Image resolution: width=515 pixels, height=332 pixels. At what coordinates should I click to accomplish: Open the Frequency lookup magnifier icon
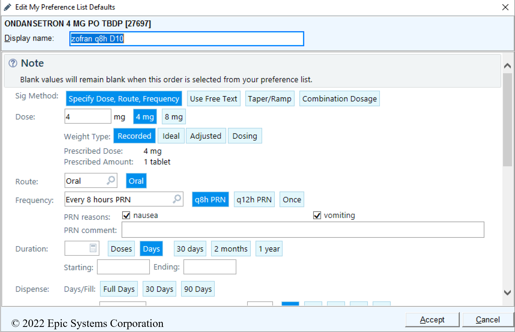click(x=177, y=199)
